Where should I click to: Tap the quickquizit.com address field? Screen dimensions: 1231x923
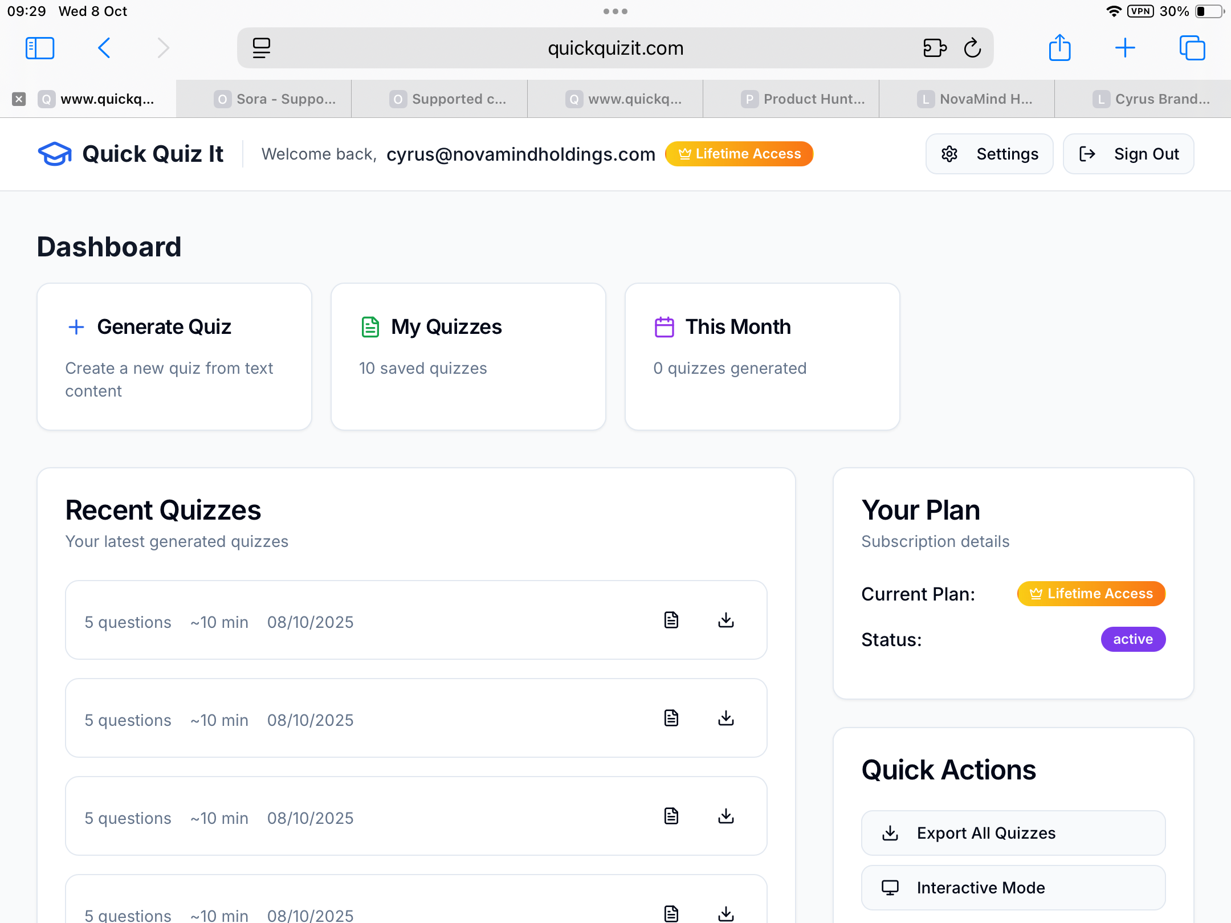(x=615, y=48)
